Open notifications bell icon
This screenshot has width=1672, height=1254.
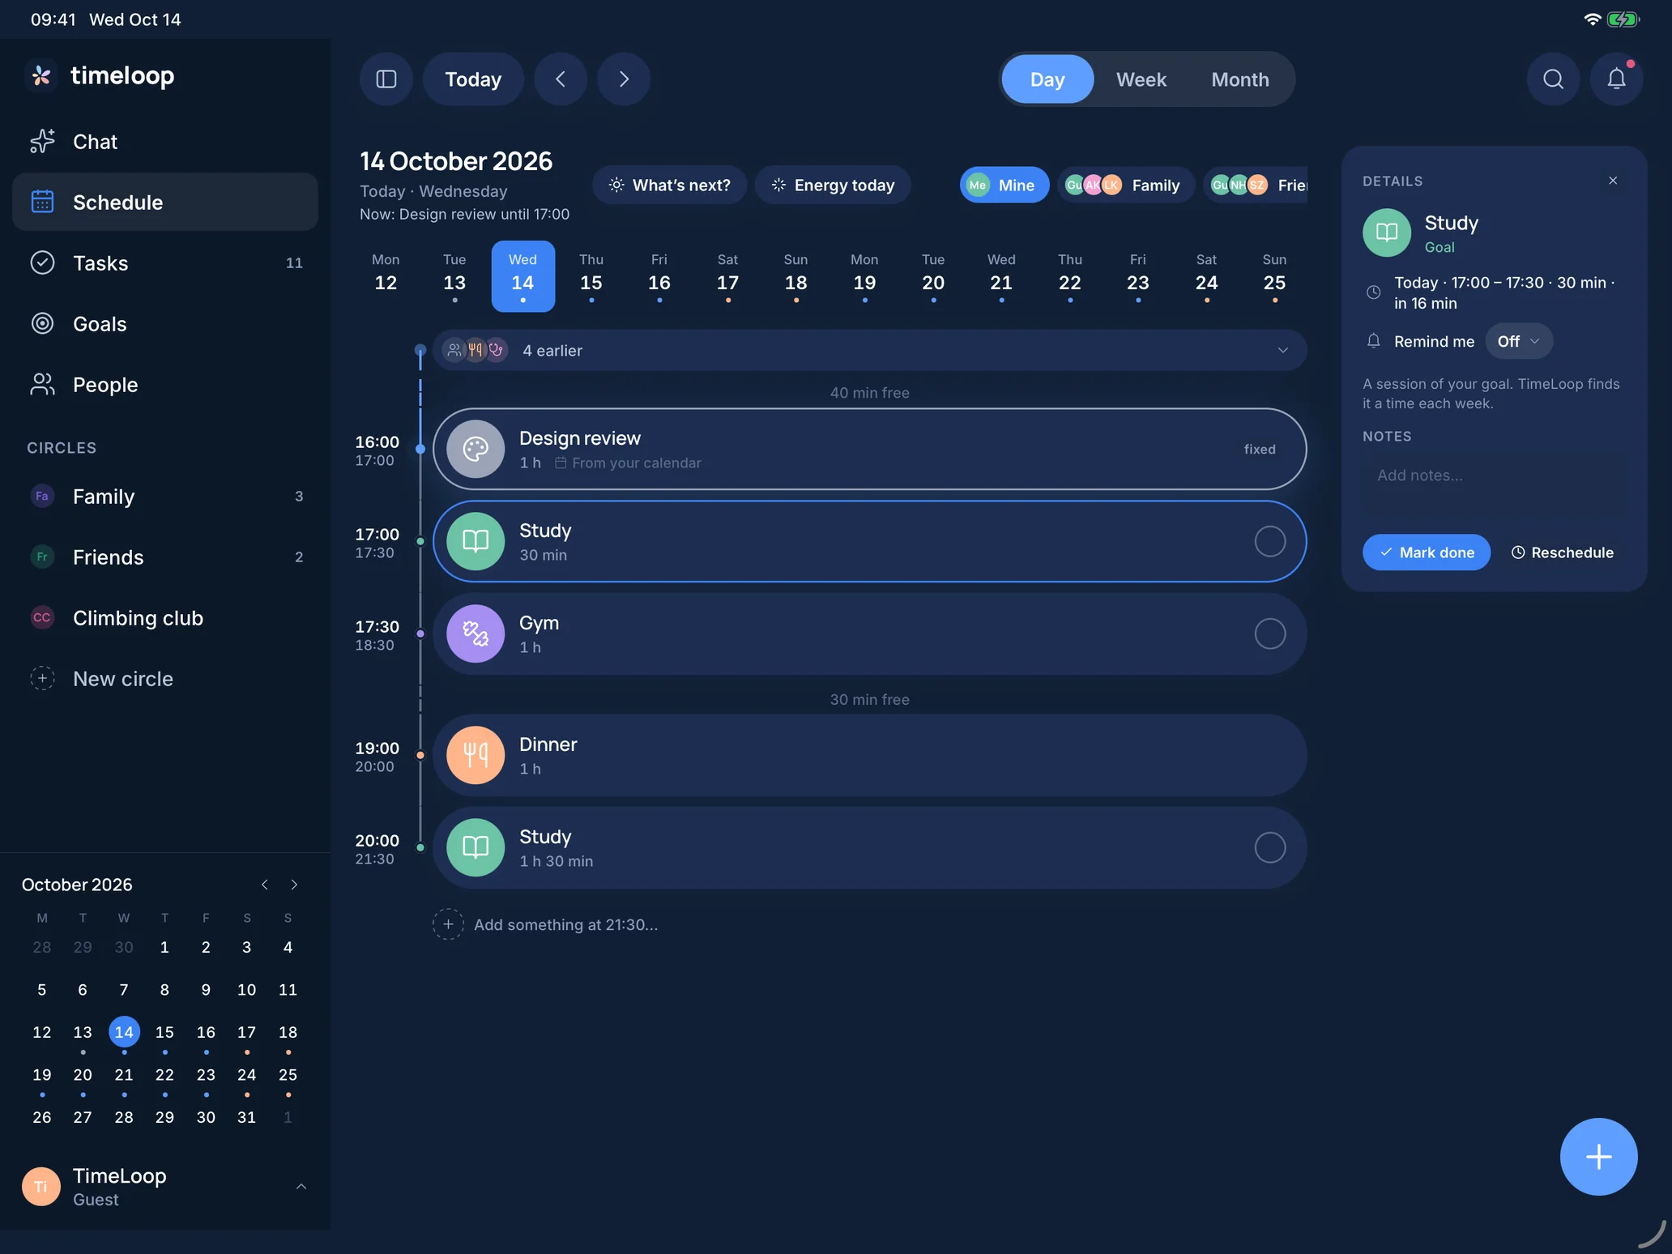1616,79
